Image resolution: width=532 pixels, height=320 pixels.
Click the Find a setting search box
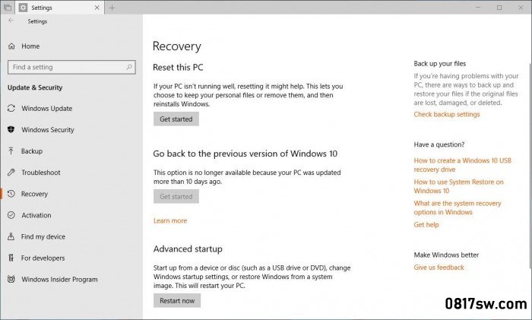[x=71, y=67]
